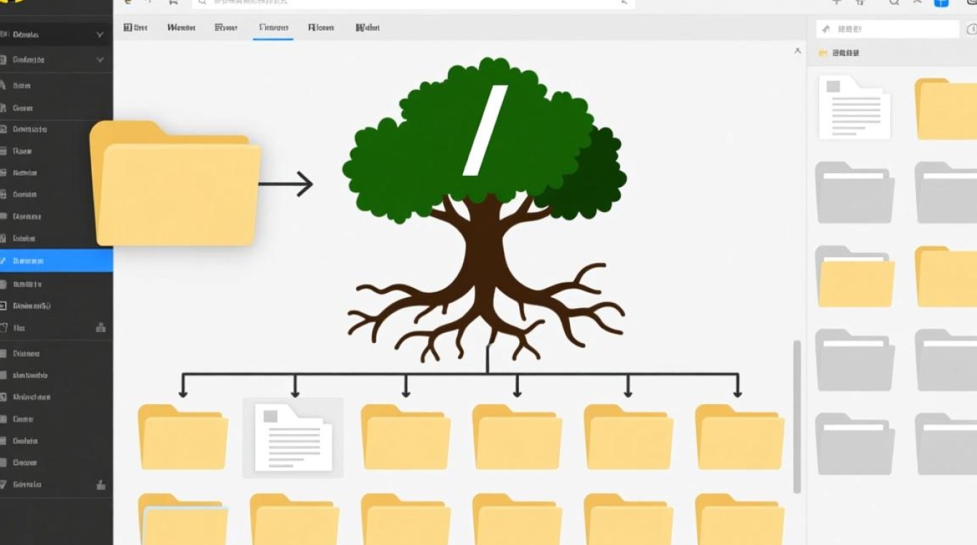The height and width of the screenshot is (545, 977).
Task: Collapse the main pane using the top-right chevron
Action: [x=798, y=51]
